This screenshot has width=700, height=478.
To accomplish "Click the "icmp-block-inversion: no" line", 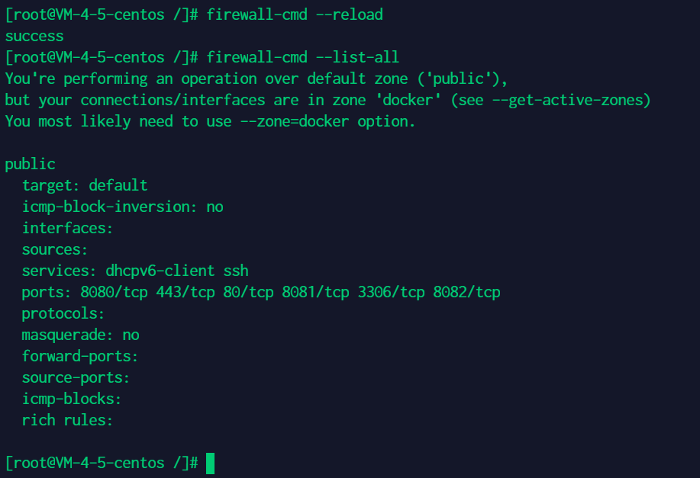I will [122, 207].
